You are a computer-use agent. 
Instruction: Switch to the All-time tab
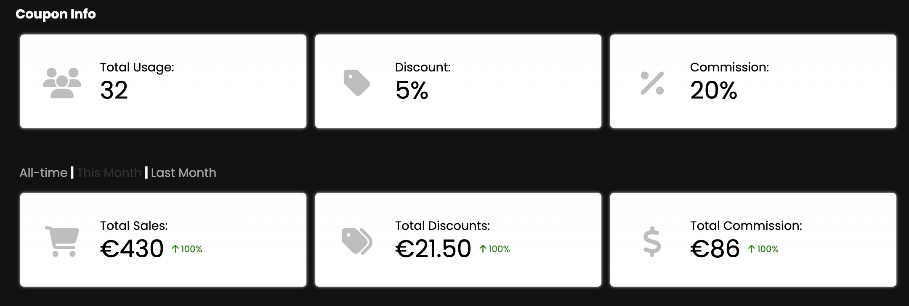[x=43, y=173]
